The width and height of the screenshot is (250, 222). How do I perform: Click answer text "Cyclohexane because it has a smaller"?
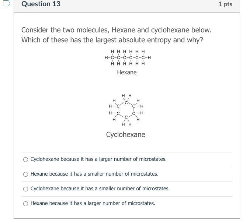coord(100,188)
